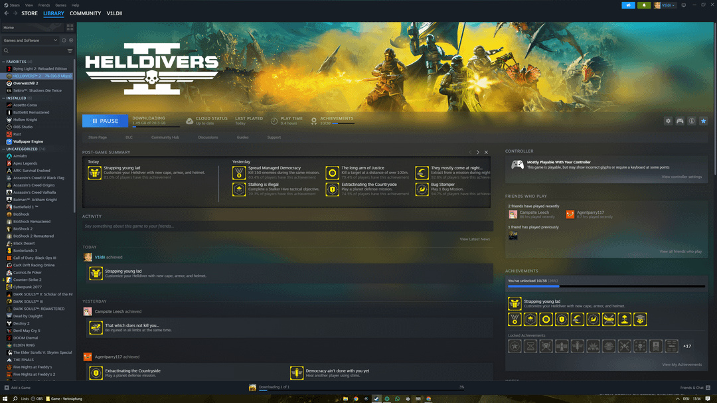
Task: Open Windows Start button
Action: click(5, 399)
